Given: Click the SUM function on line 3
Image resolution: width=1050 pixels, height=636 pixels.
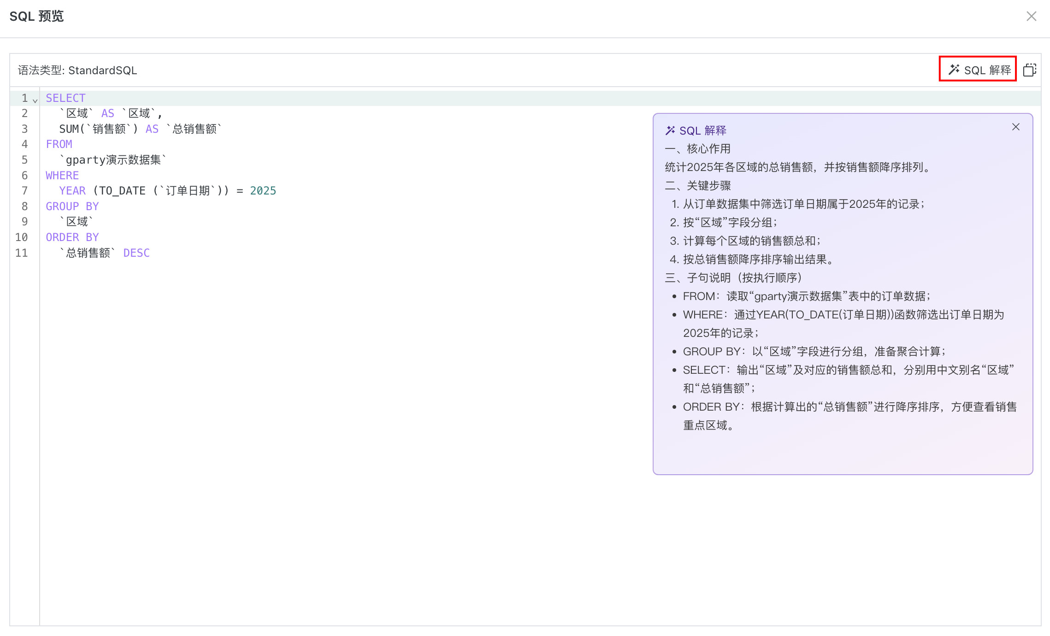Looking at the screenshot, I should coord(69,129).
